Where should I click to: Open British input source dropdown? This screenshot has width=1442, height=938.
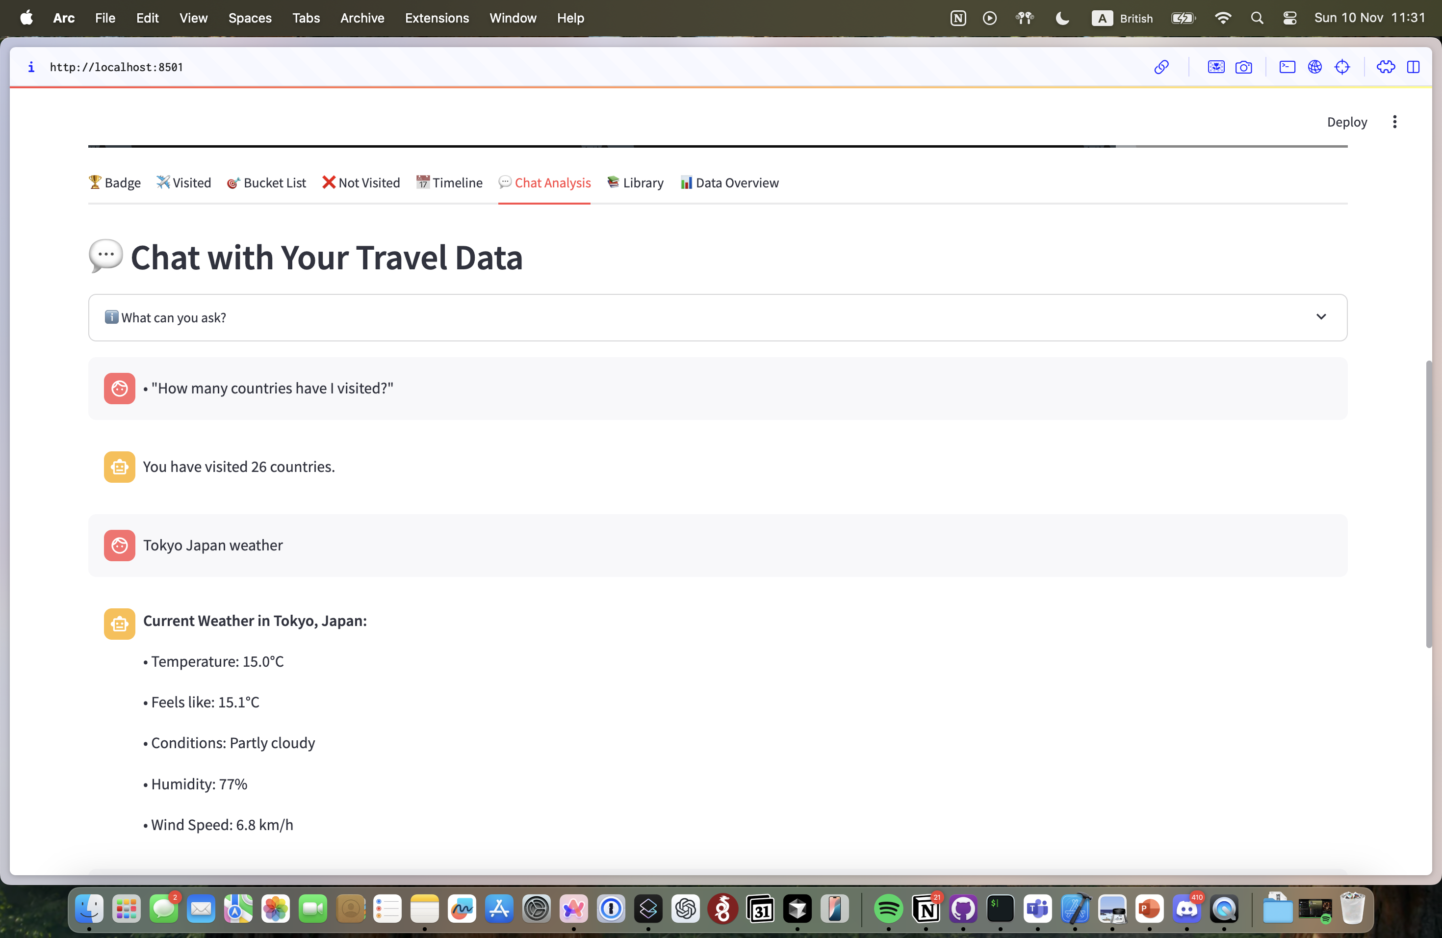click(1123, 18)
